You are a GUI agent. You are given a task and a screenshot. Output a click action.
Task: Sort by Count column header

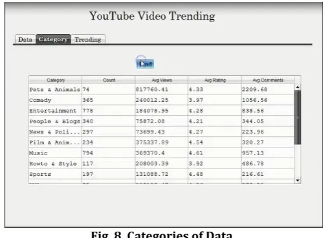tap(109, 80)
